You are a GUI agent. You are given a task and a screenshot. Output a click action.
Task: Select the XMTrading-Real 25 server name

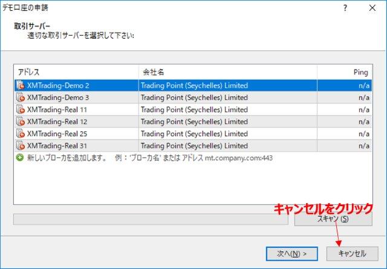pyautogui.click(x=57, y=134)
